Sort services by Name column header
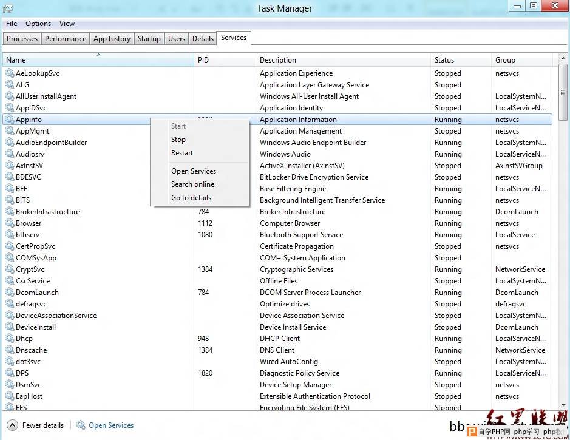The height and width of the screenshot is (440, 570). [97, 60]
